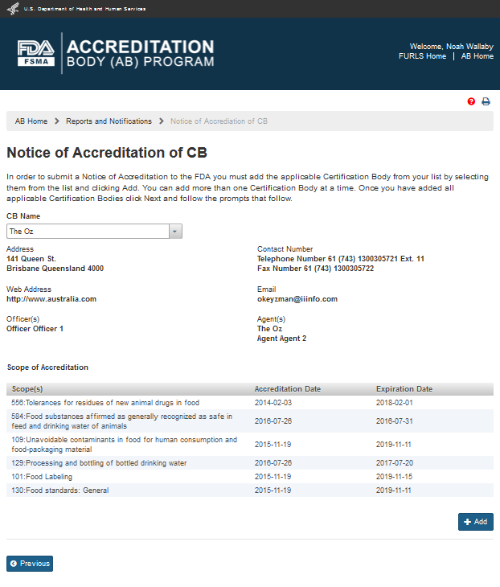Image resolution: width=500 pixels, height=587 pixels.
Task: Open the FURLS Home link
Action: 422,56
